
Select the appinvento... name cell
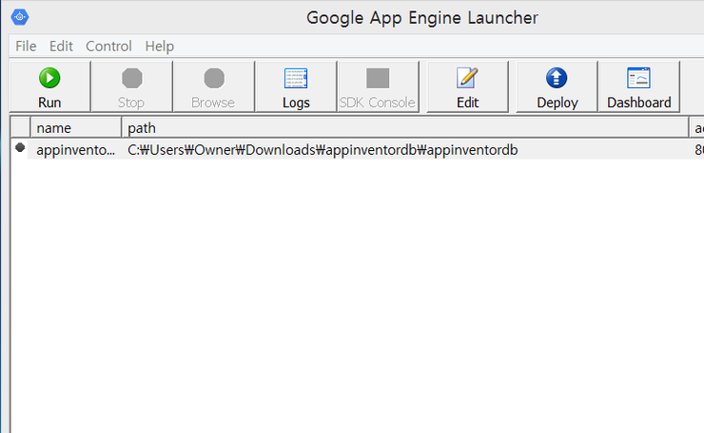tap(75, 150)
